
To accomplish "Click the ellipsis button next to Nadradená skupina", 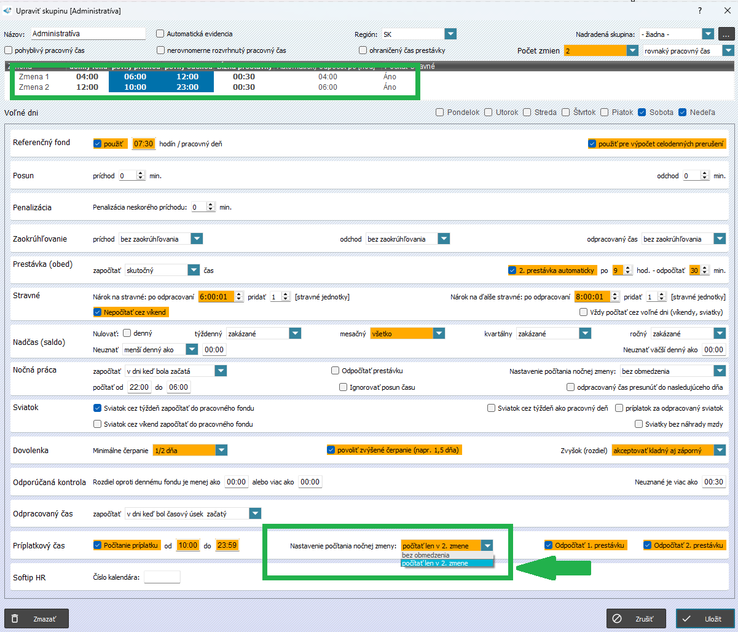I will (726, 34).
